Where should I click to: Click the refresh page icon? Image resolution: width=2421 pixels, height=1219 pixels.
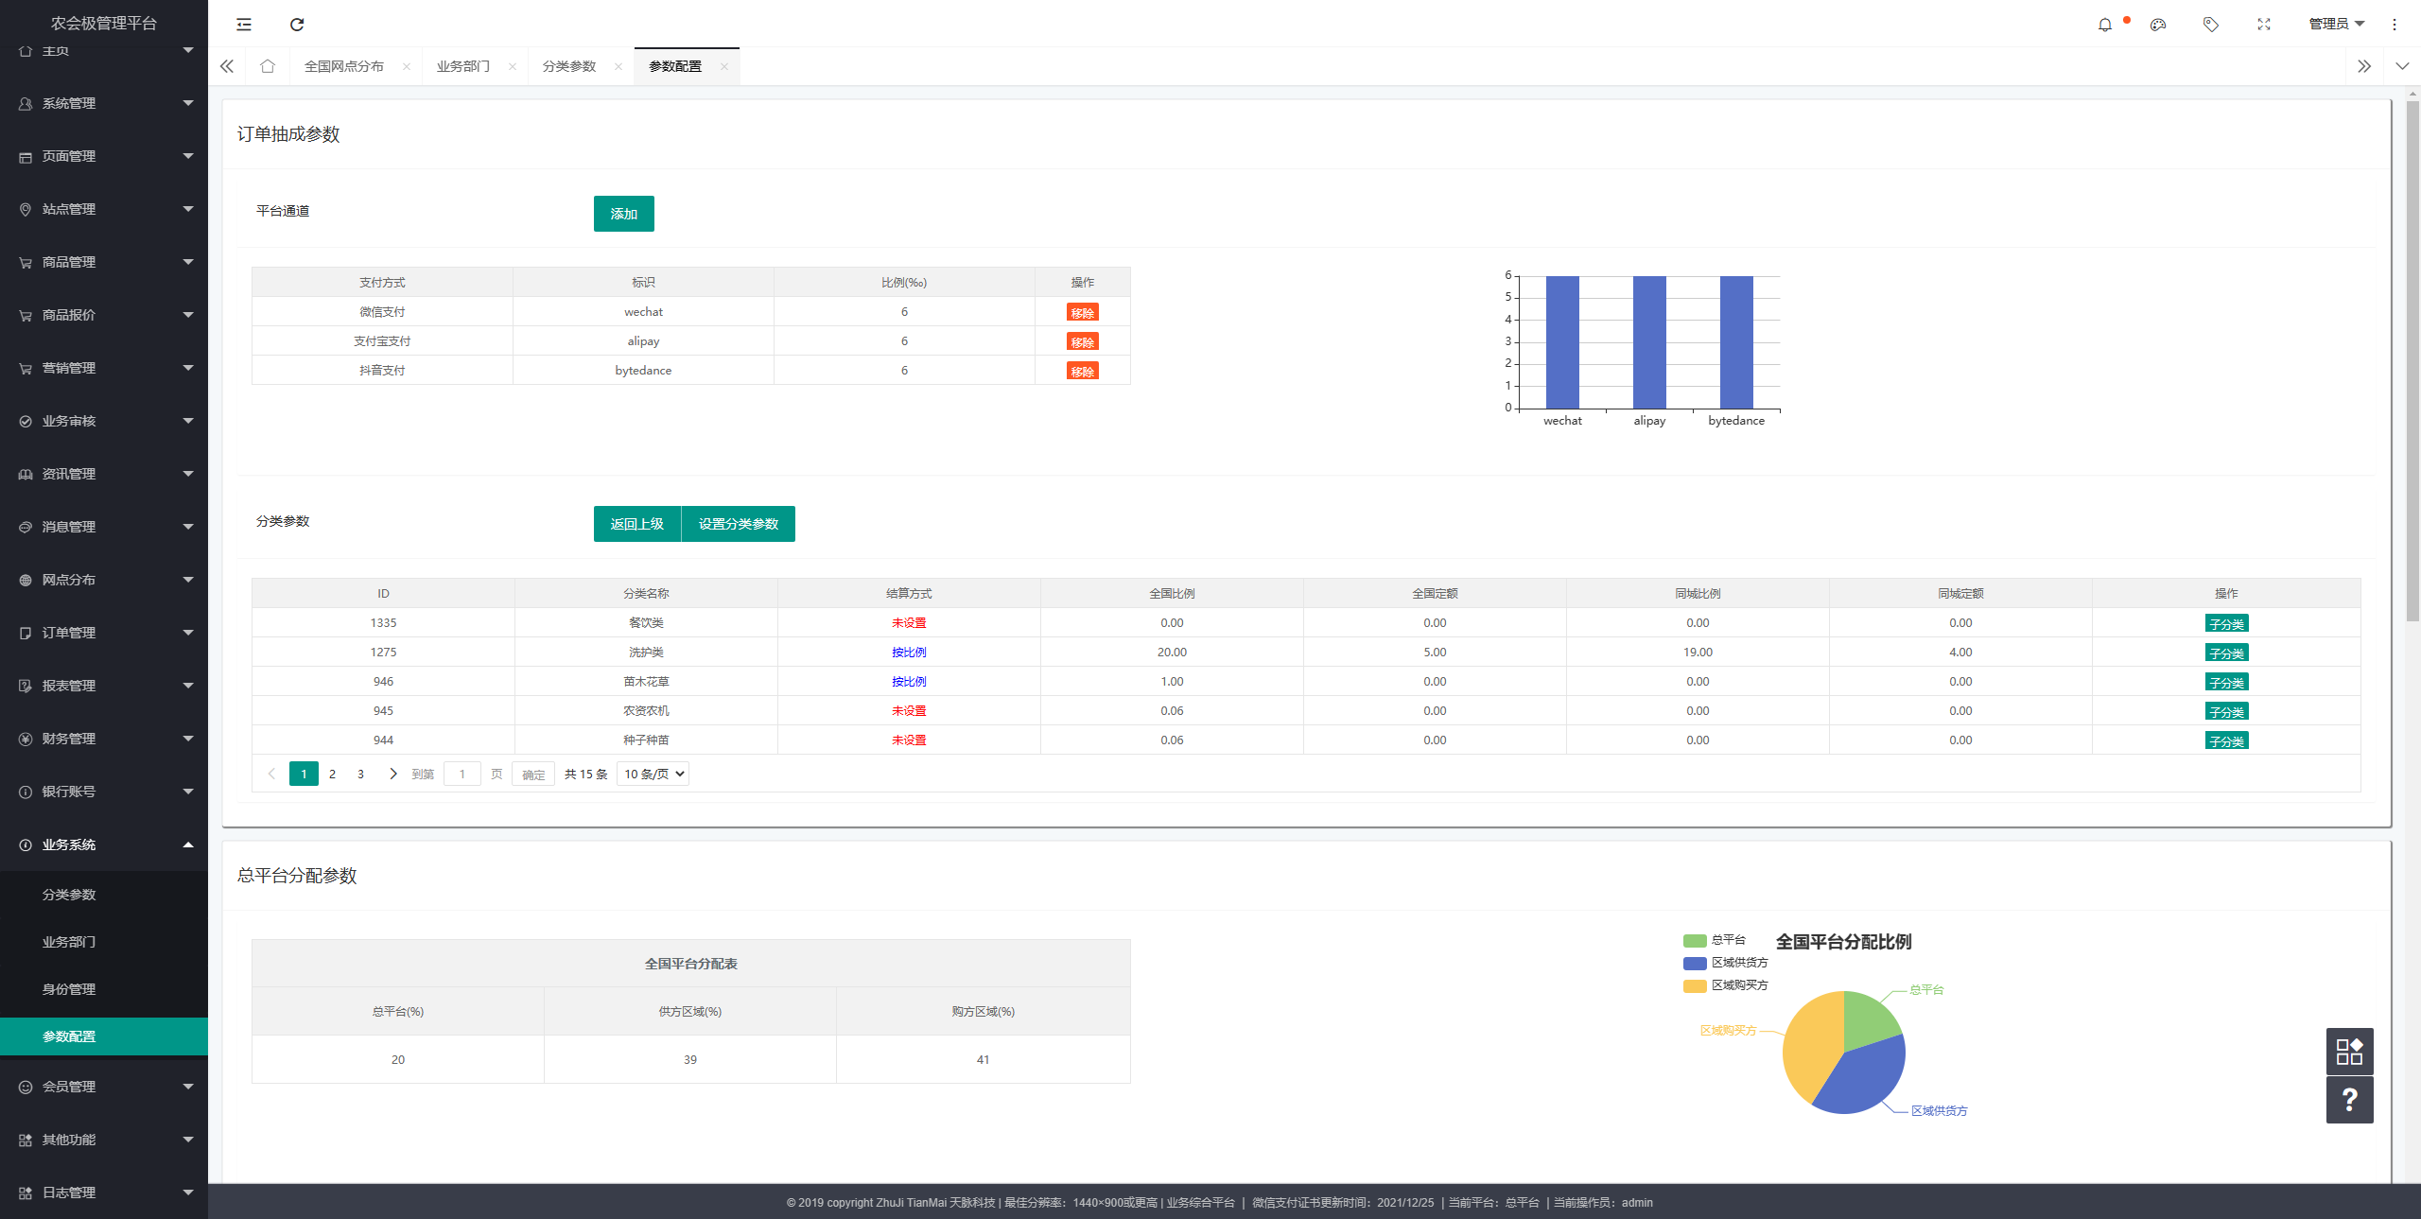click(x=297, y=25)
